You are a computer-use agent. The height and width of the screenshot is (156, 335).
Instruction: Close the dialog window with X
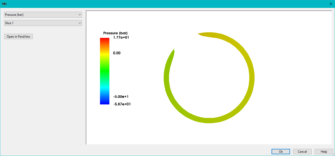tap(331, 4)
